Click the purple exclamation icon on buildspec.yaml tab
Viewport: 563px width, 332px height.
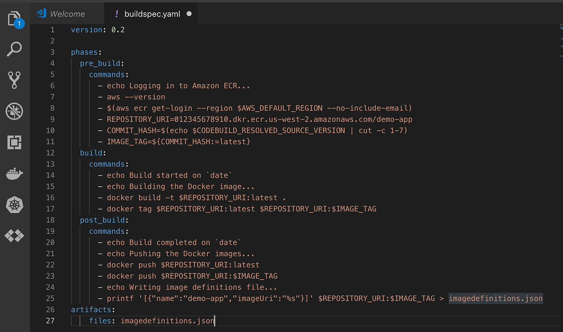[x=116, y=13]
